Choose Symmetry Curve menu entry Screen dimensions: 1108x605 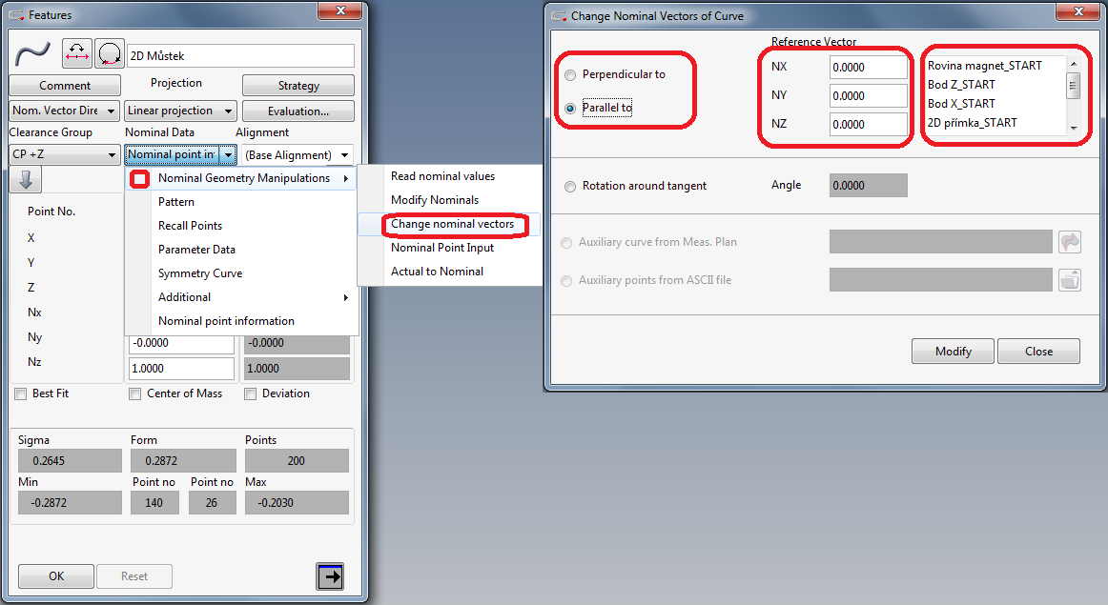pos(200,273)
